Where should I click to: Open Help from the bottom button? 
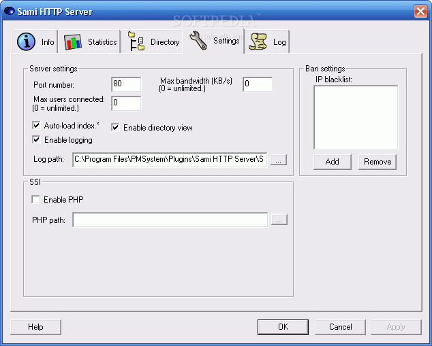point(35,327)
